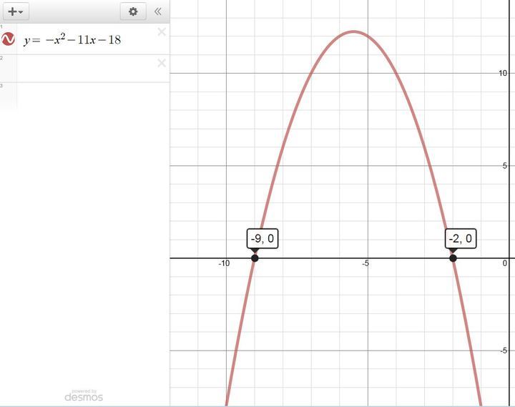
Task: Click the -5 label on x-axis
Action: (x=366, y=264)
